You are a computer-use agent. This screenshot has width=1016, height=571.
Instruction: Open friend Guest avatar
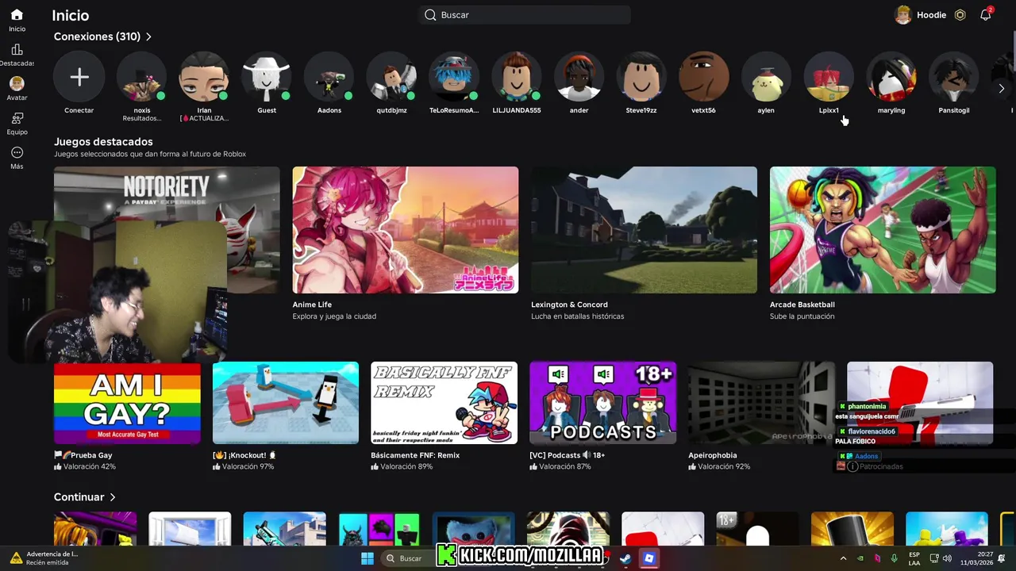click(x=267, y=77)
